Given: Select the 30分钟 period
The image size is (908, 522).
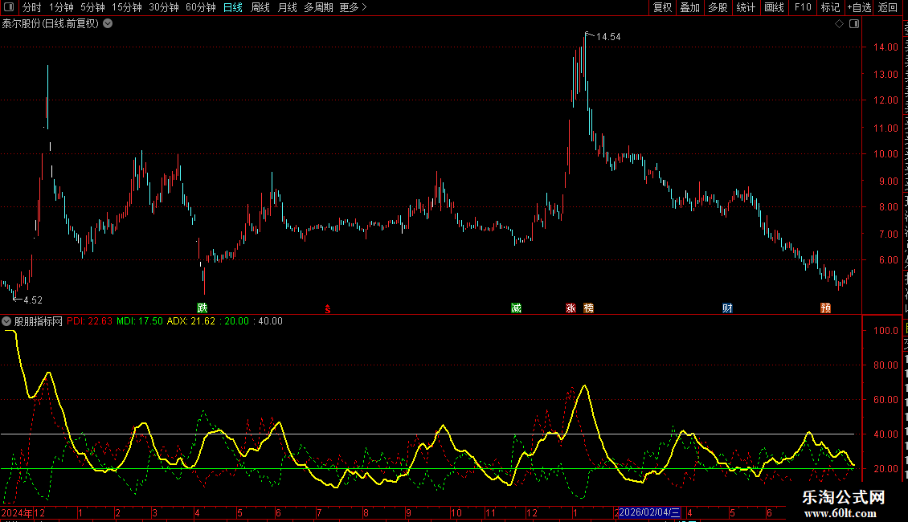Looking at the screenshot, I should point(164,7).
